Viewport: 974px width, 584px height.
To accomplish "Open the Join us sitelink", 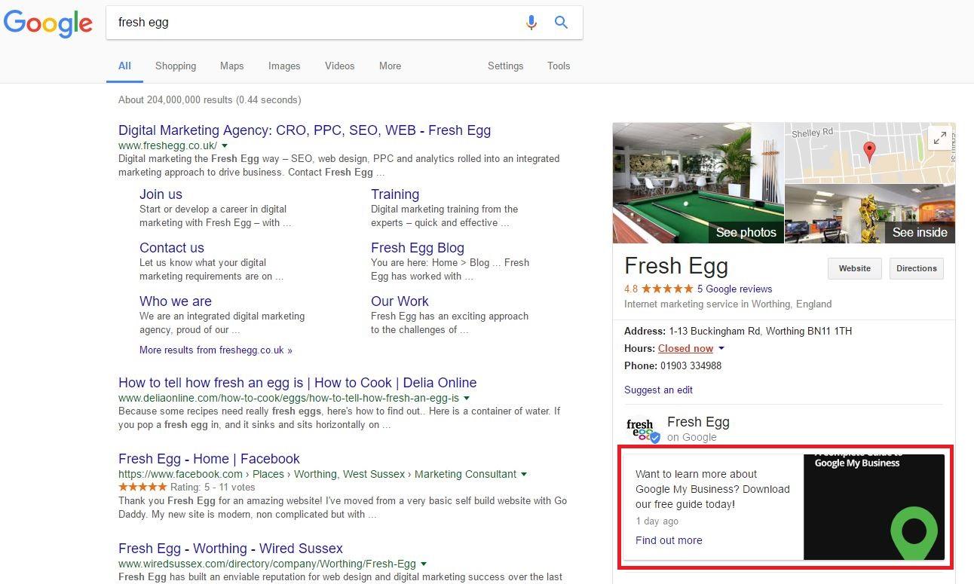I will pyautogui.click(x=161, y=194).
